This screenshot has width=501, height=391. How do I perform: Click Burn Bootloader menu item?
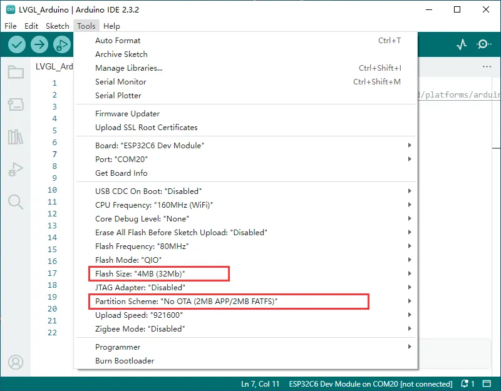point(125,360)
